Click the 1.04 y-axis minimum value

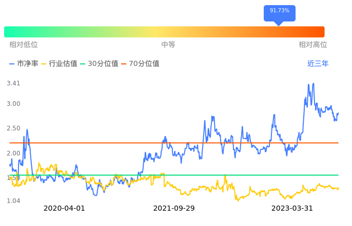click(x=13, y=201)
